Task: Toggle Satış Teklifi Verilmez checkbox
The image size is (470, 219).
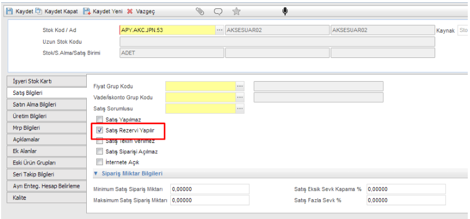Action: (100, 141)
